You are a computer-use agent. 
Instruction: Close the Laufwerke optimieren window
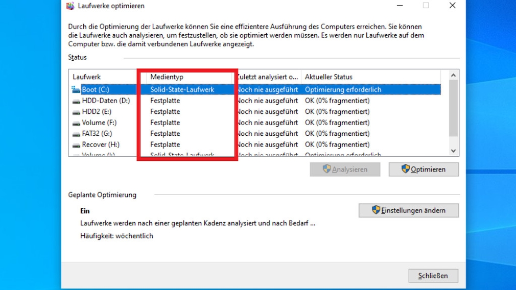click(452, 6)
